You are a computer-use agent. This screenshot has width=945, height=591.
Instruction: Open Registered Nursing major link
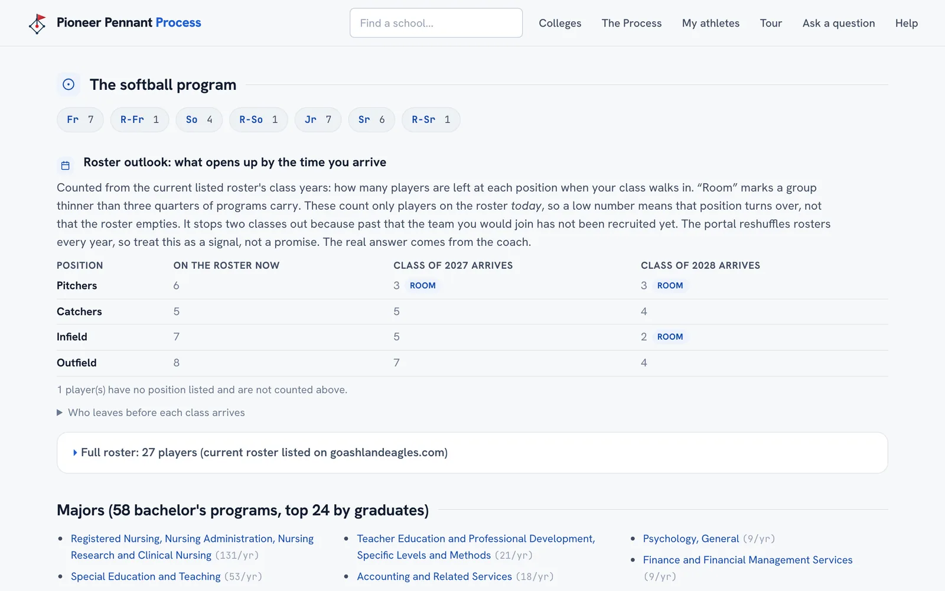click(192, 547)
